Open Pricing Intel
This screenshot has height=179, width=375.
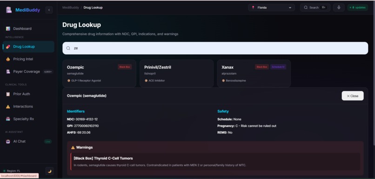click(x=28, y=59)
